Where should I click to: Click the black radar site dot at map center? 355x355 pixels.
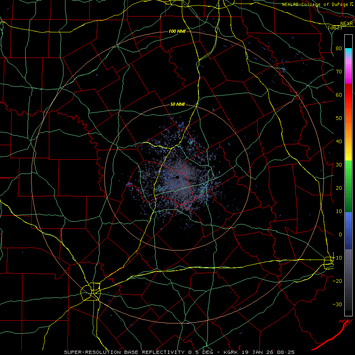click(177, 177)
